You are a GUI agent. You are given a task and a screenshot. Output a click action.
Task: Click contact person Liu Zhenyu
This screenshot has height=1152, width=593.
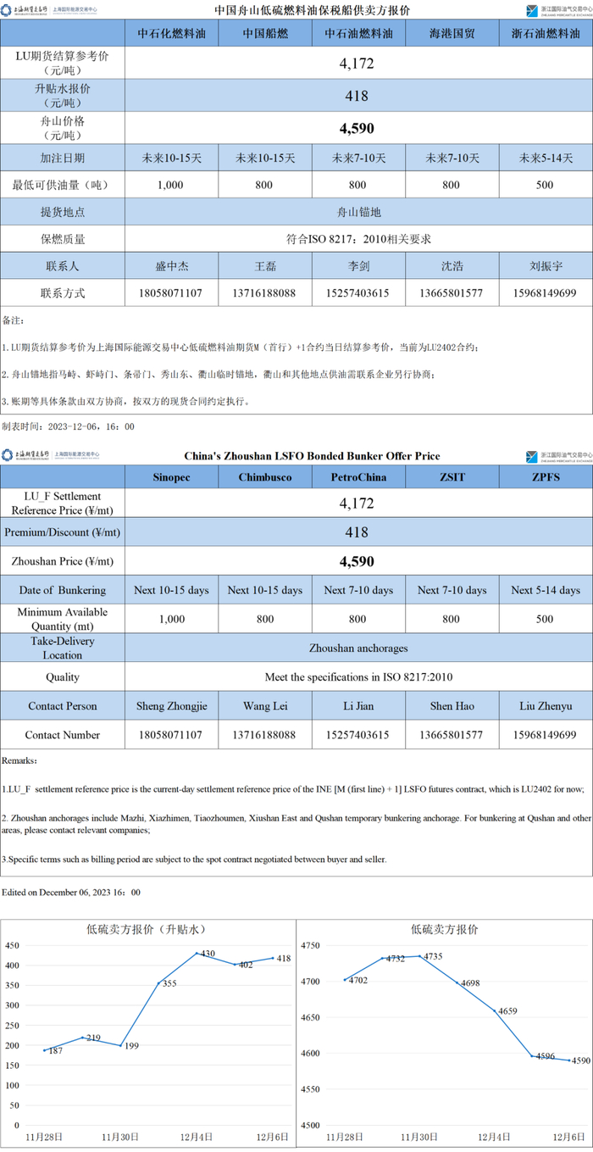pyautogui.click(x=546, y=706)
